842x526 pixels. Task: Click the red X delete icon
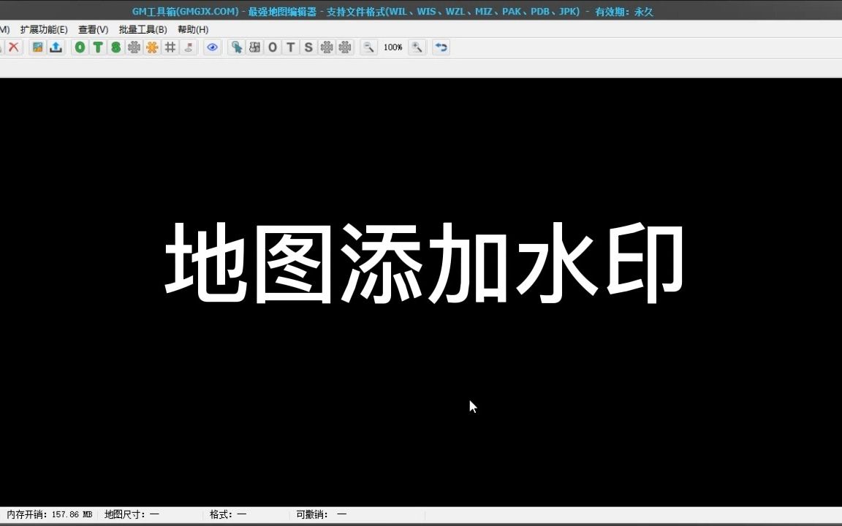click(x=14, y=47)
